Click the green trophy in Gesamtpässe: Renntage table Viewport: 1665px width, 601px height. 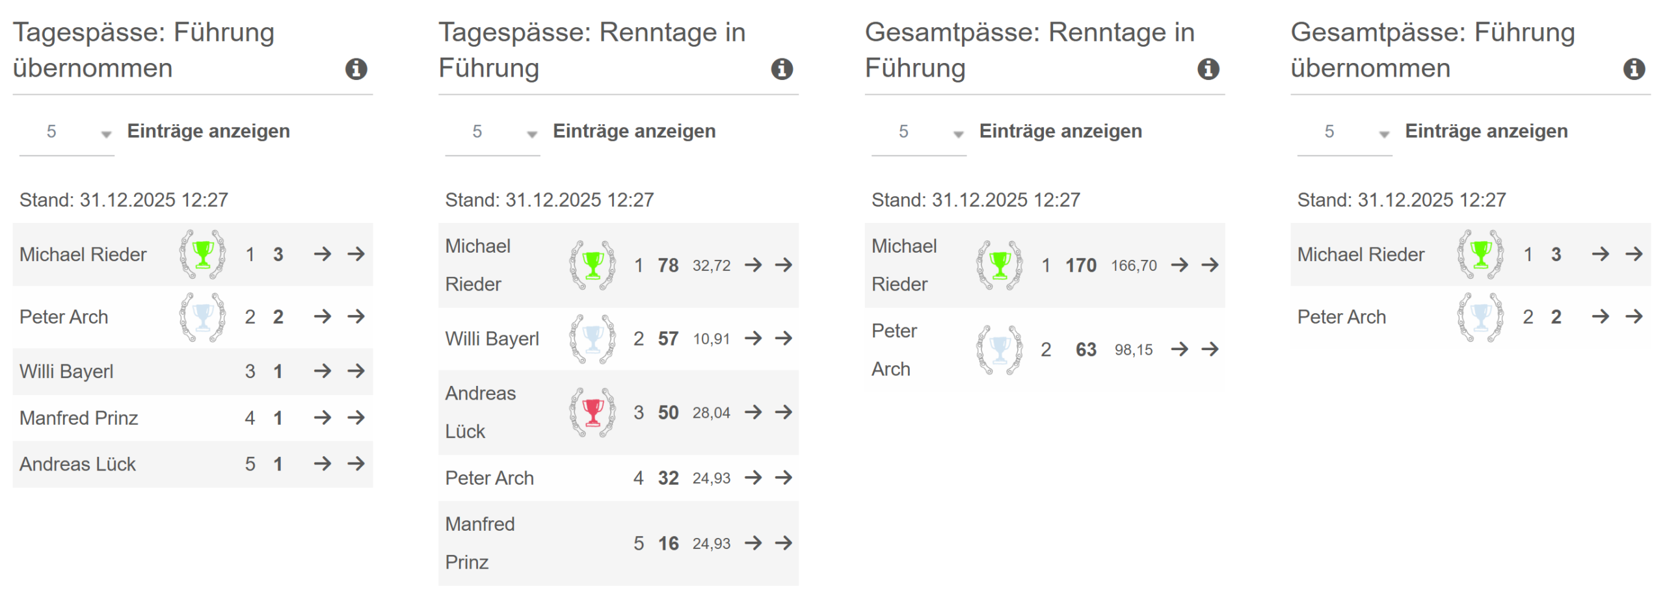pos(999,264)
